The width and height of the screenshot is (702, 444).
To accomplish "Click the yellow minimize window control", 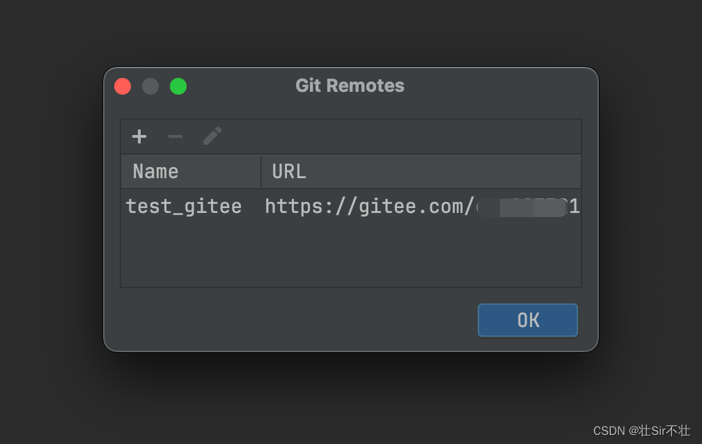I will tap(150, 86).
